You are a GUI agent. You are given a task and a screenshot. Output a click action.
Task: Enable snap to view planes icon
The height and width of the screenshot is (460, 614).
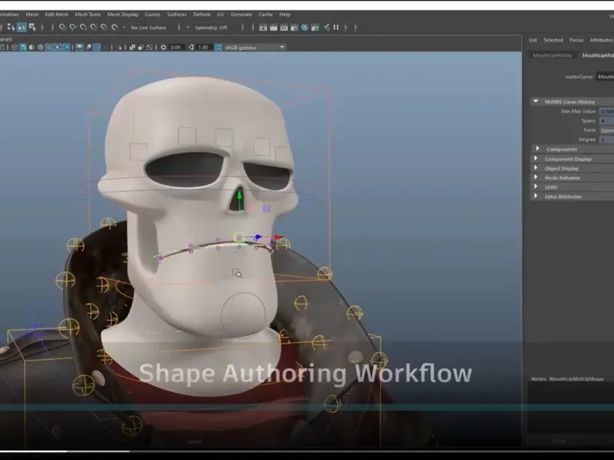(x=104, y=27)
